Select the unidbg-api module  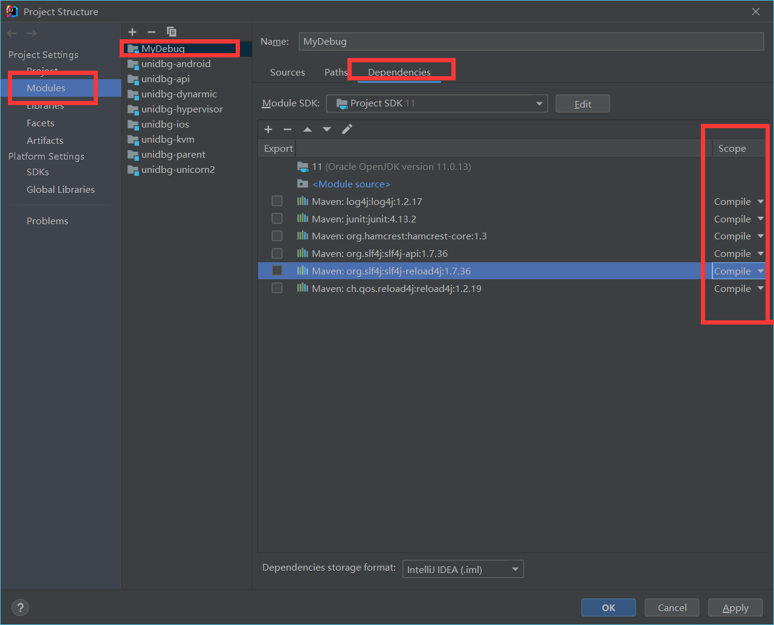pyautogui.click(x=187, y=79)
